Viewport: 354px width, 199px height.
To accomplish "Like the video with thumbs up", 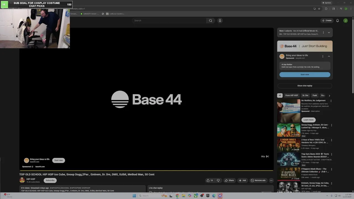I will tap(210, 180).
